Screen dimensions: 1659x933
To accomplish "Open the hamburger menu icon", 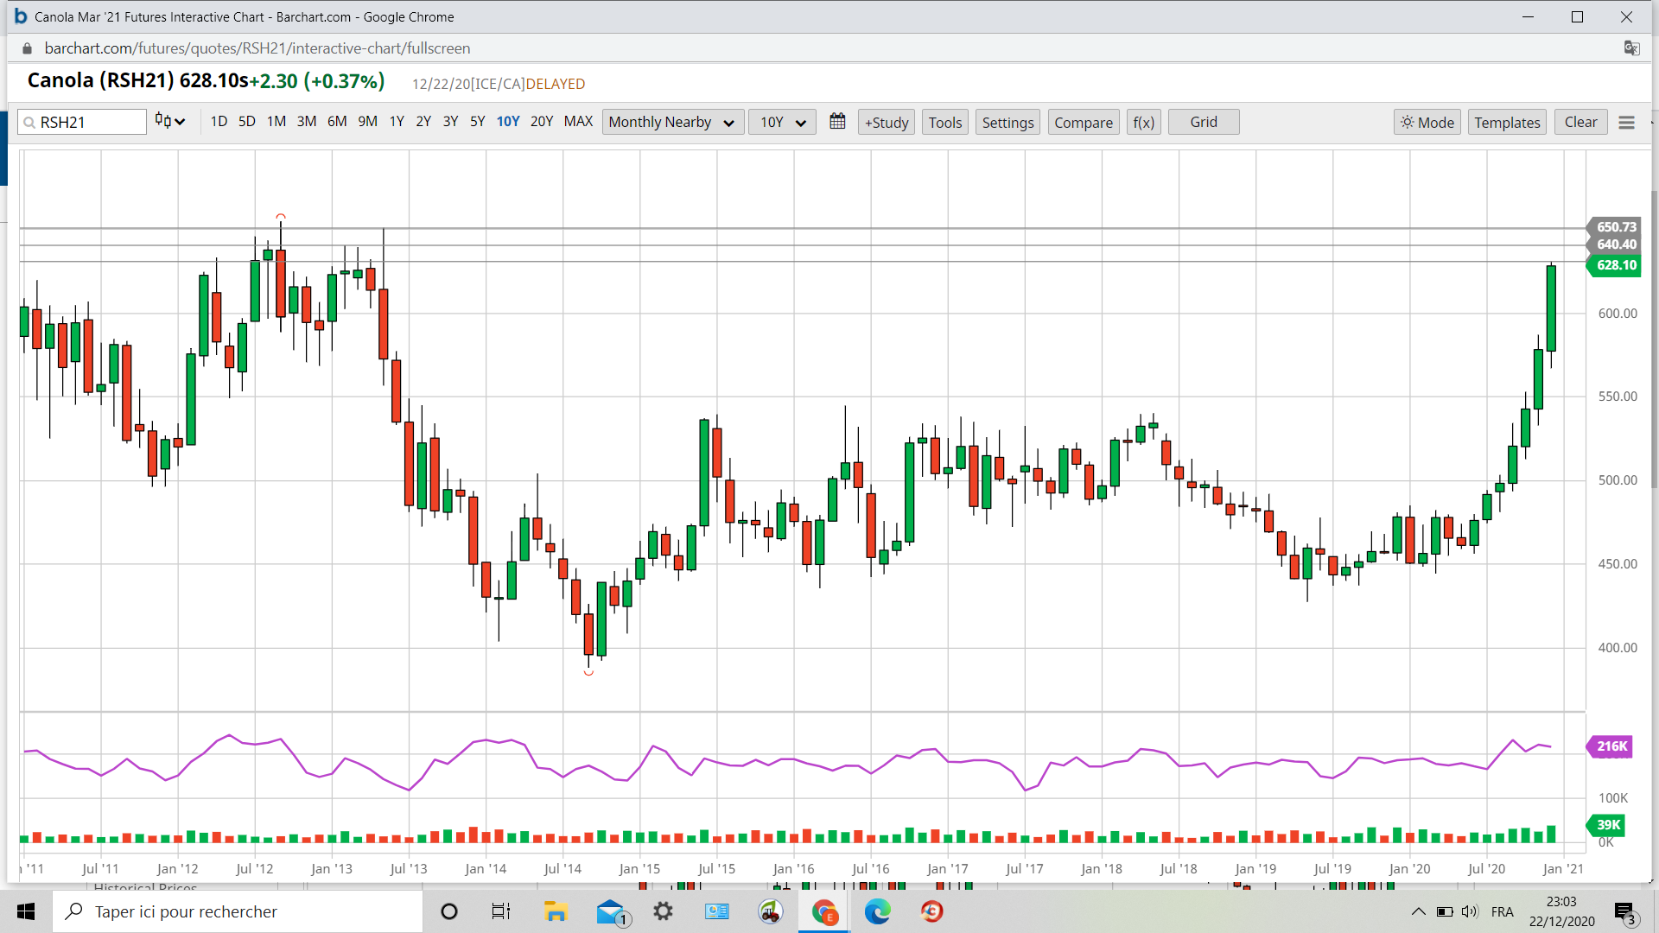I will point(1626,123).
